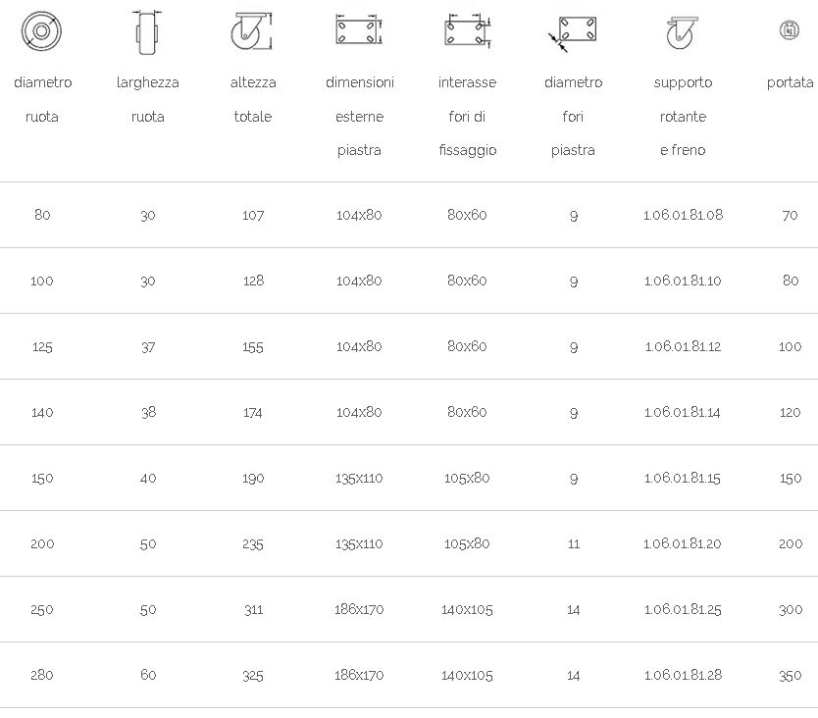Click product code 1.06.01.81.20
Image resolution: width=818 pixels, height=718 pixels.
coord(683,543)
